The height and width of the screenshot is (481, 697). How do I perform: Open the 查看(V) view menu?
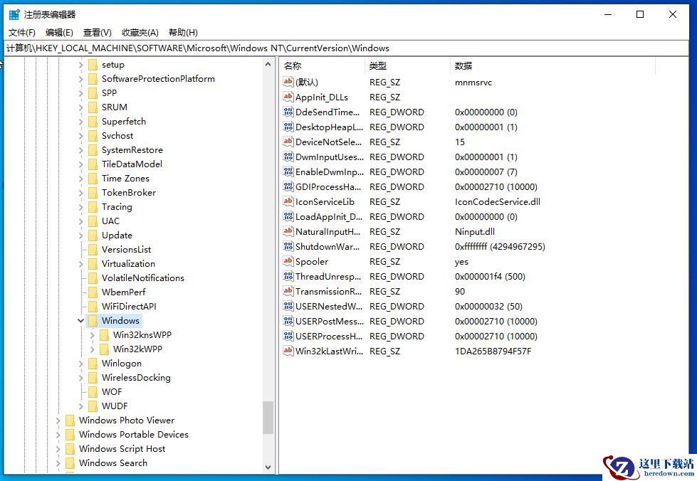click(98, 33)
